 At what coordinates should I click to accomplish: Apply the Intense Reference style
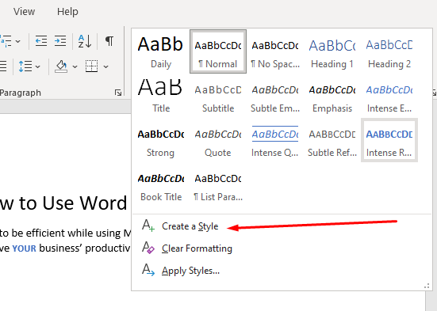click(x=389, y=140)
